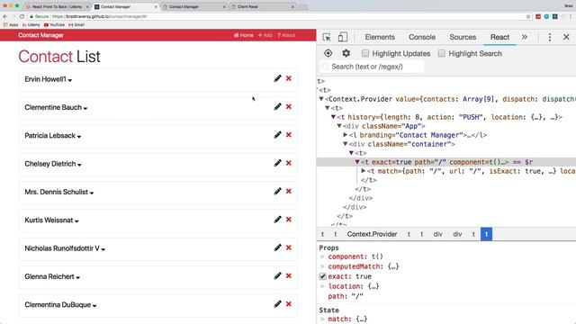The width and height of the screenshot is (576, 324).
Task: Expand the match state entry
Action: coord(323,319)
